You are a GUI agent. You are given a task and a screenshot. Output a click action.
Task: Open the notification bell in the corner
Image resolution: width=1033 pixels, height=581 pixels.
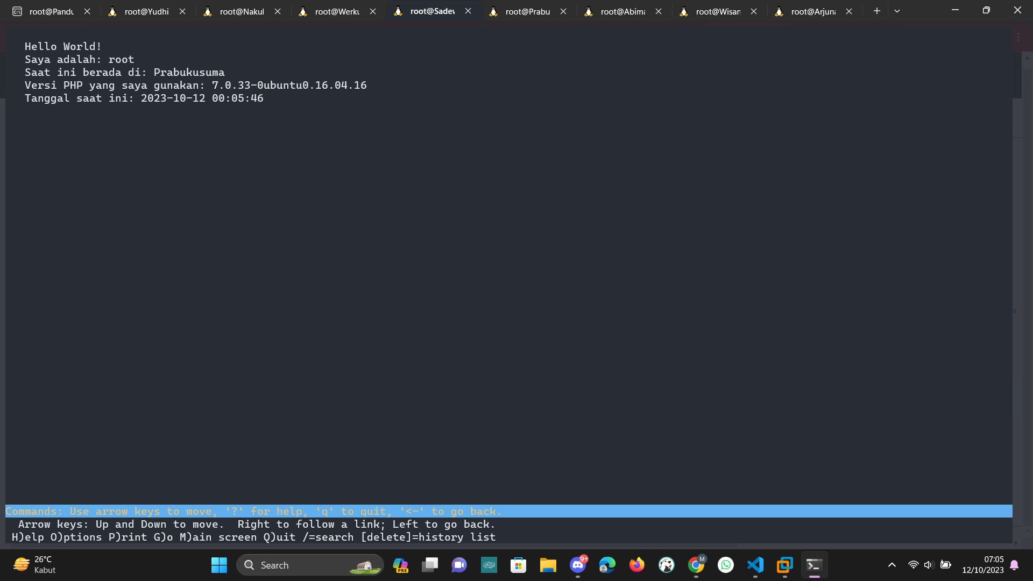tap(1014, 565)
